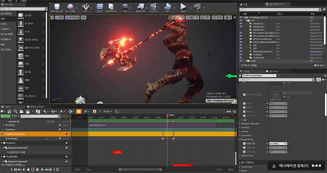327x173 pixels.
Task: Open the 30 fps frame rate dropdown
Action: point(108,112)
